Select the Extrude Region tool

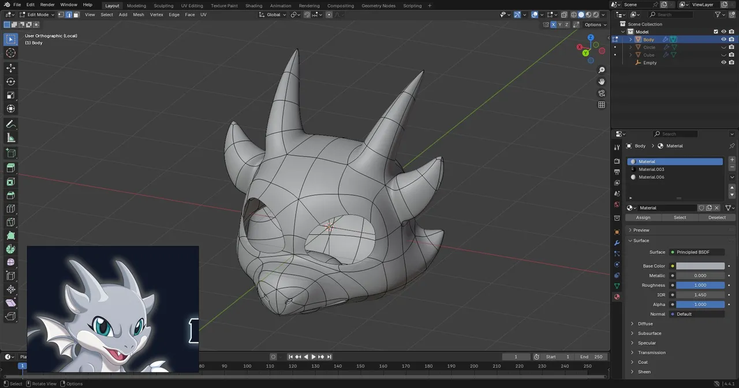10,168
